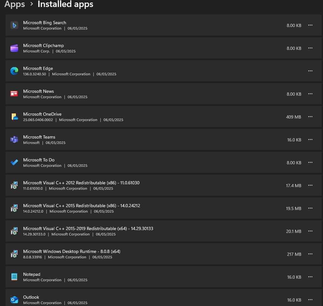Open options for Microsoft Windows Desktop Runtime
The image size is (323, 306).
310,254
